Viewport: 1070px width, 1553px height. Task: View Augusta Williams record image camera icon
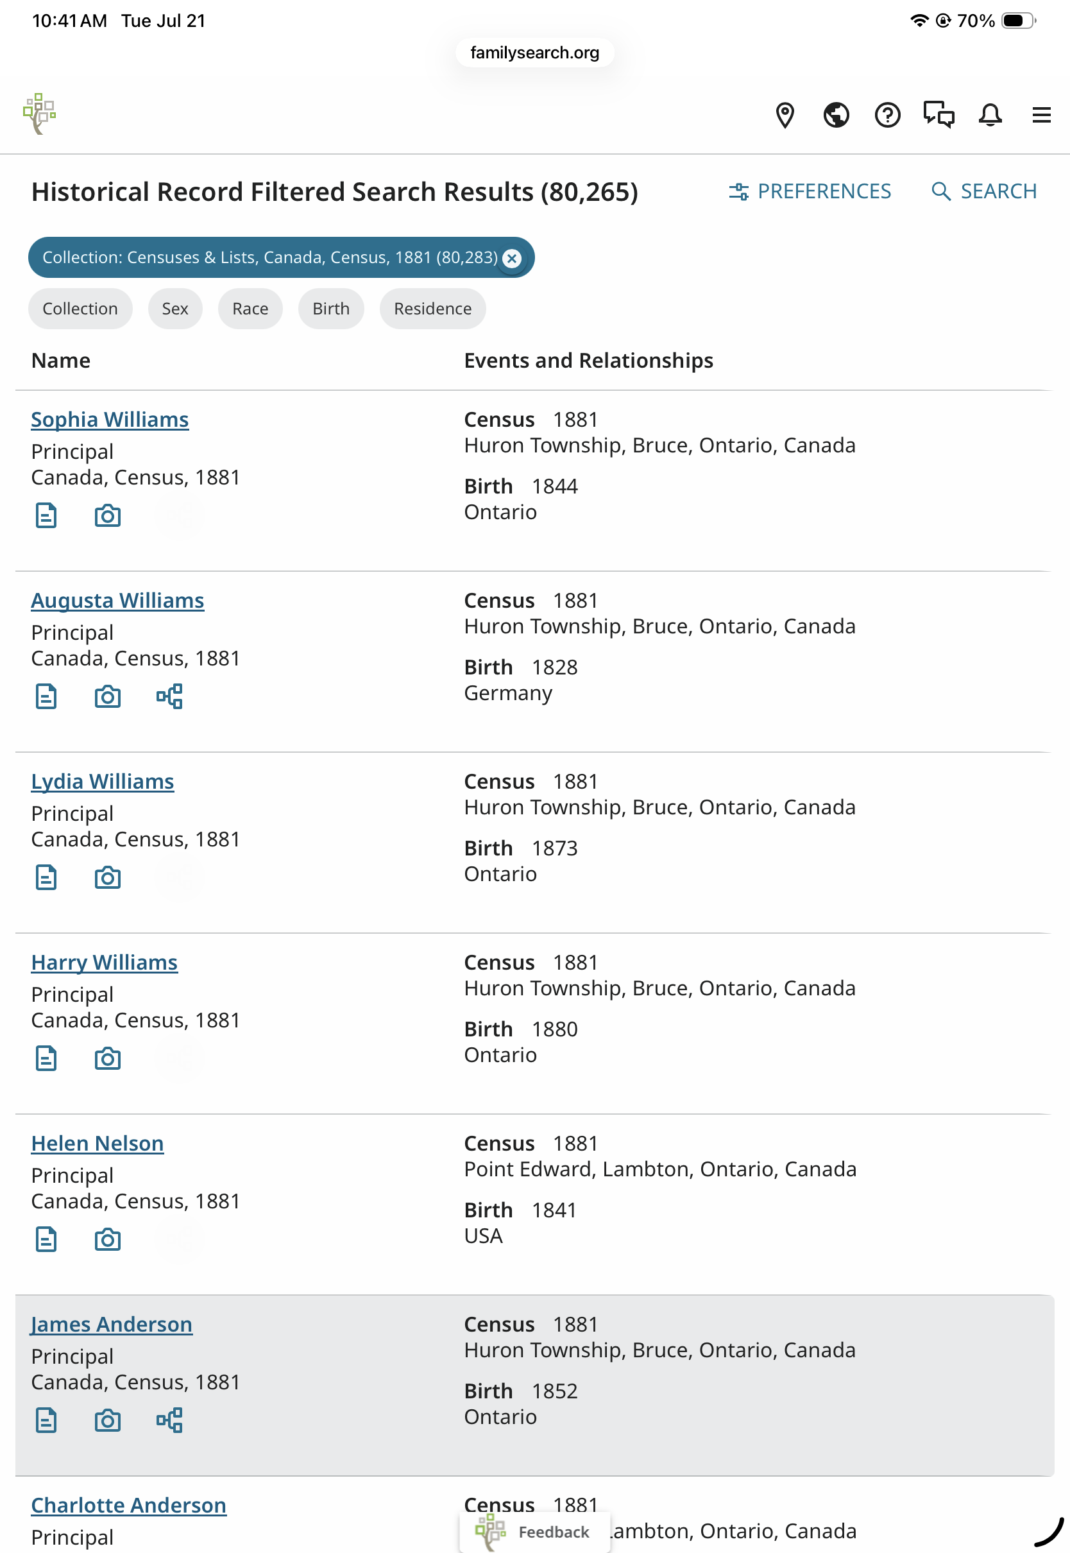107,697
